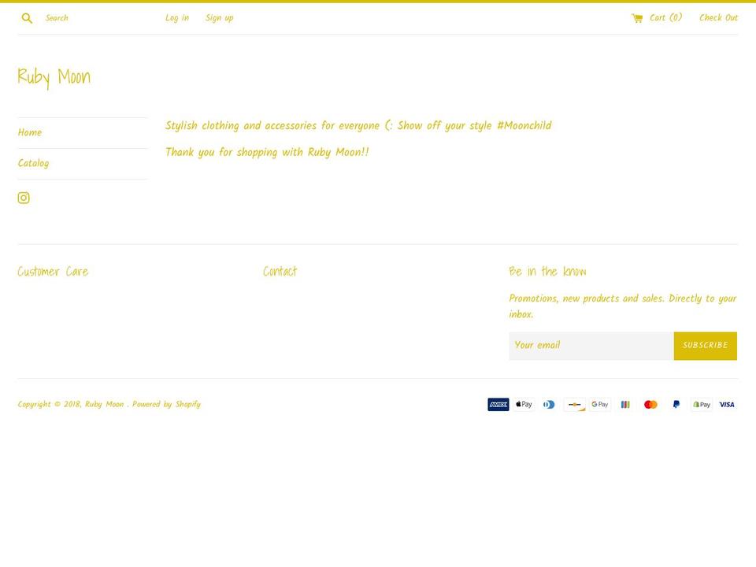Click the search magnifier icon
This screenshot has width=756, height=567.
[x=27, y=18]
